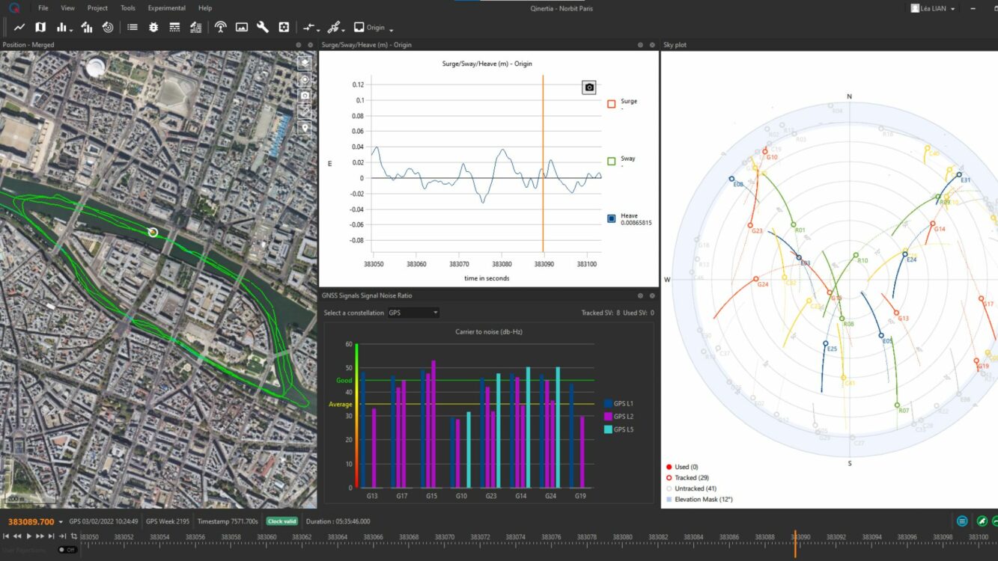Enable the Surge series checkbox
The height and width of the screenshot is (561, 998).
pos(612,104)
